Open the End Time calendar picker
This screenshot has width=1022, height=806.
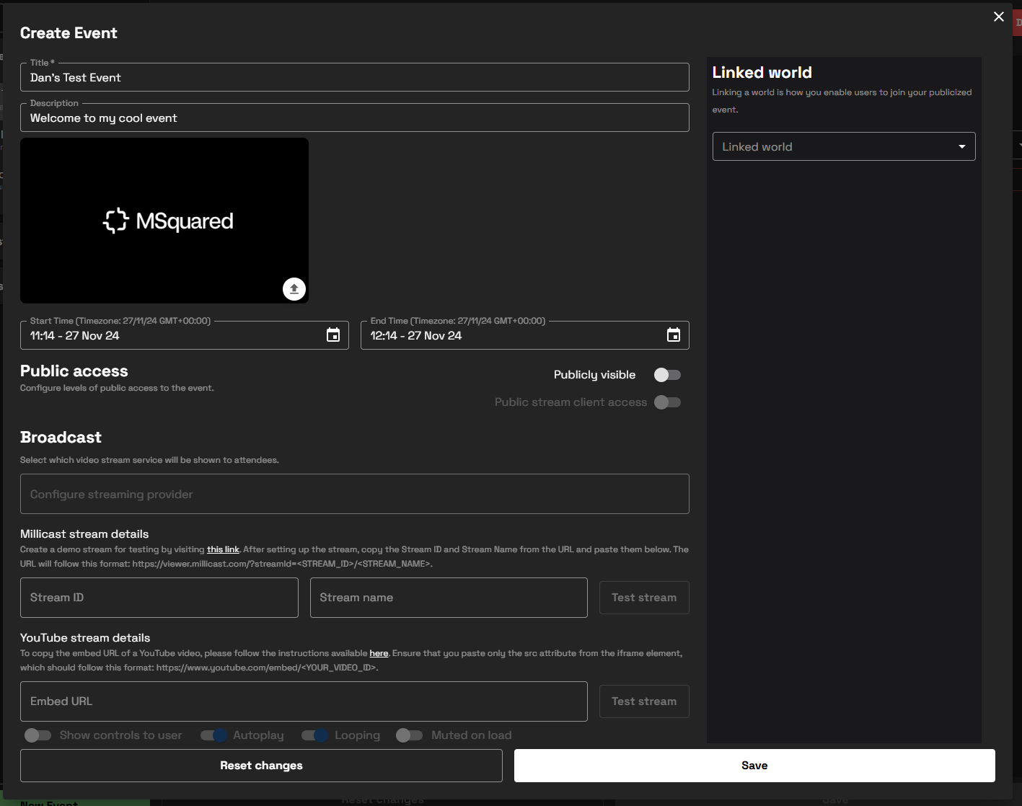(x=673, y=335)
